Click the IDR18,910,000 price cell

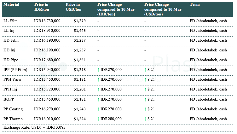pos(47,31)
